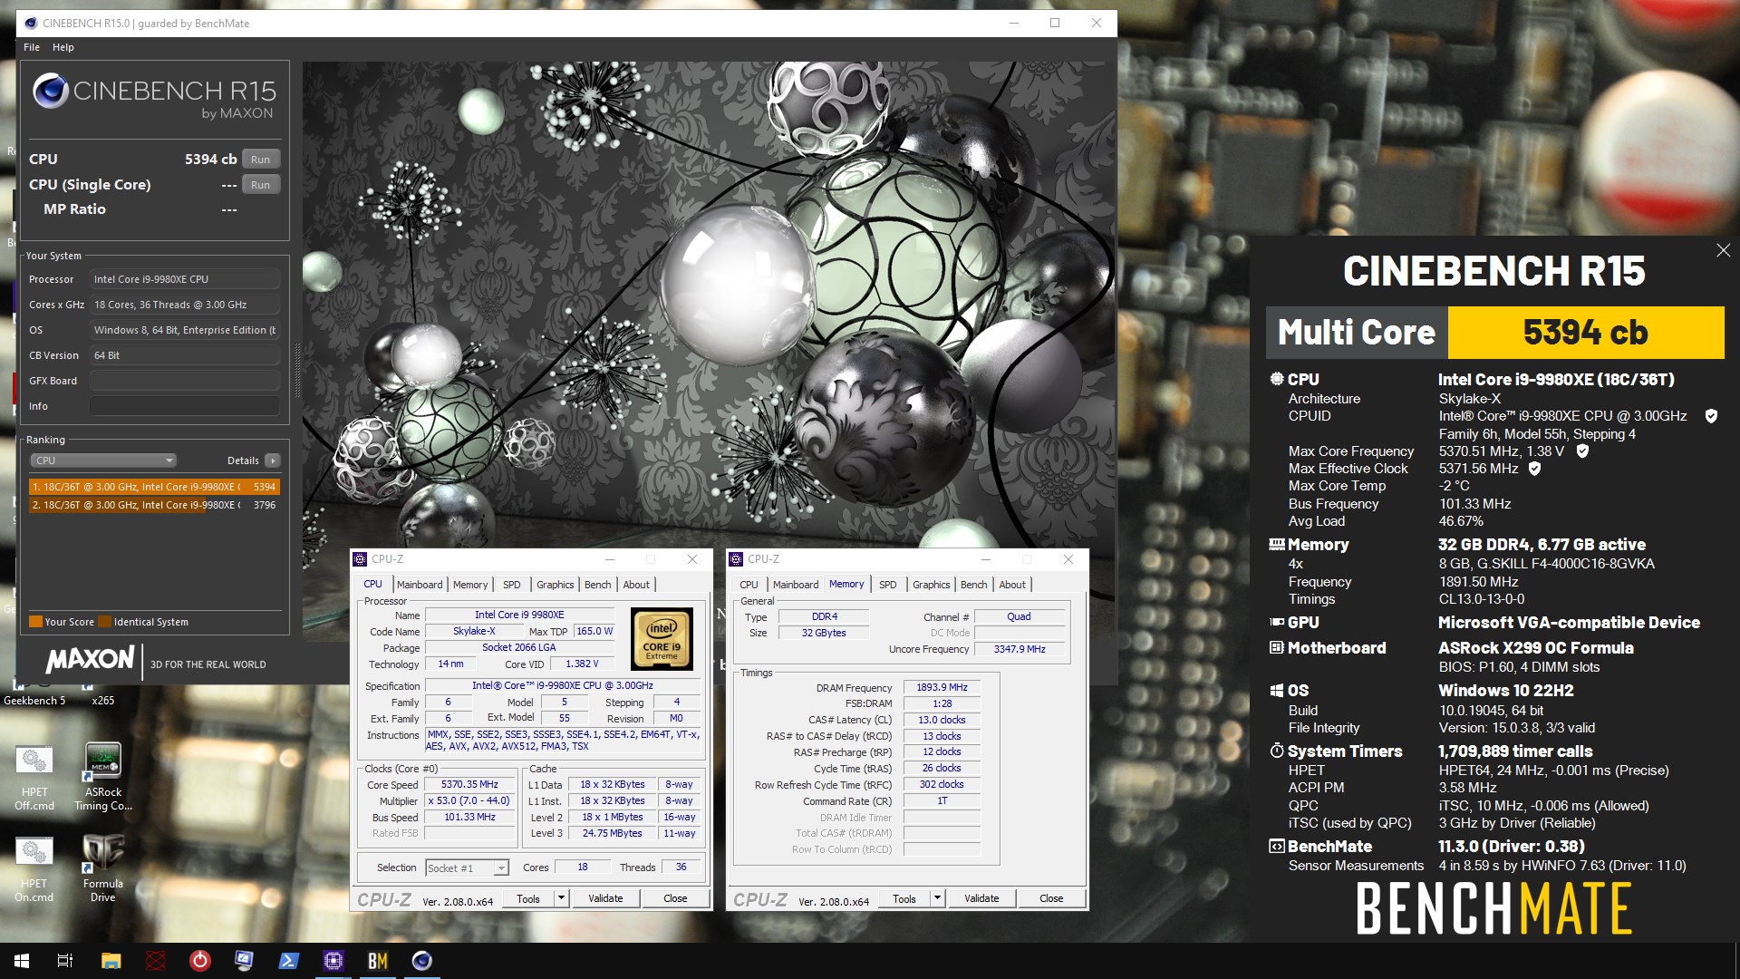Click Cinebench panel splitter handle
1740x979 pixels.
click(297, 370)
